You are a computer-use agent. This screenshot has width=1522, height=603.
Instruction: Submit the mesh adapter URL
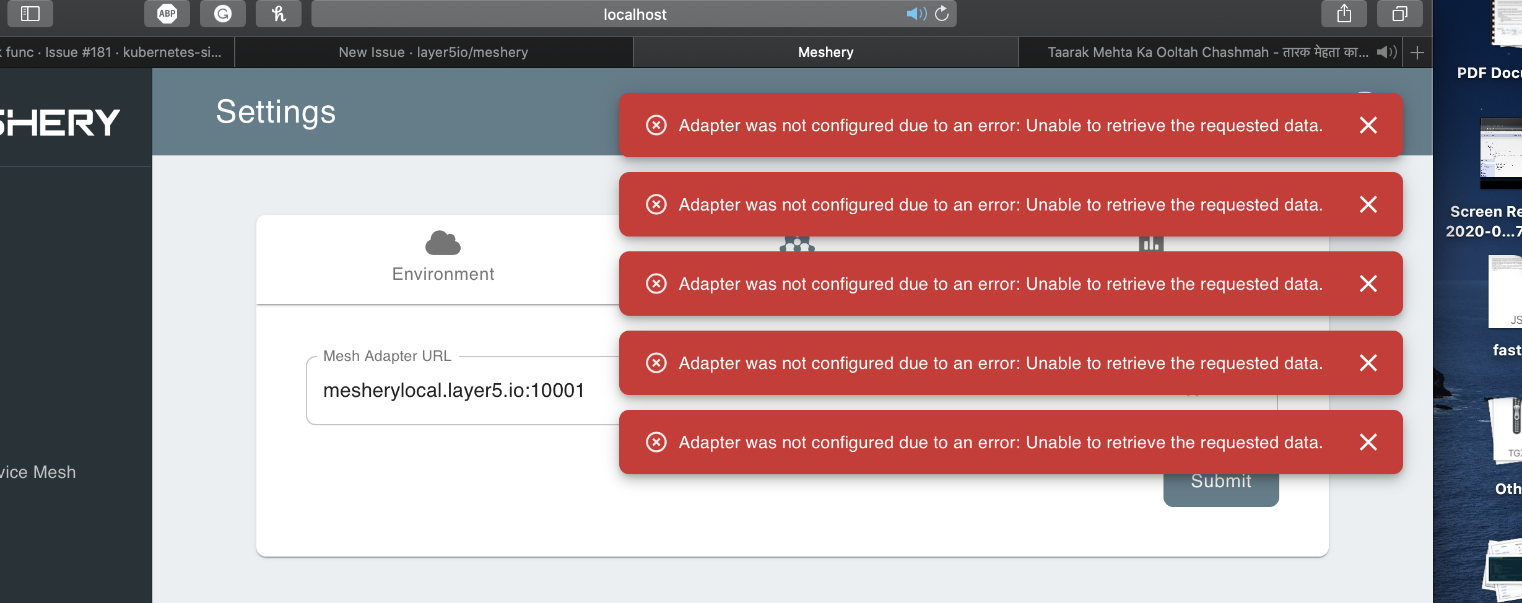(1221, 489)
